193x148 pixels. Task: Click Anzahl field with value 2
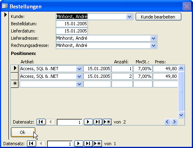122,76
